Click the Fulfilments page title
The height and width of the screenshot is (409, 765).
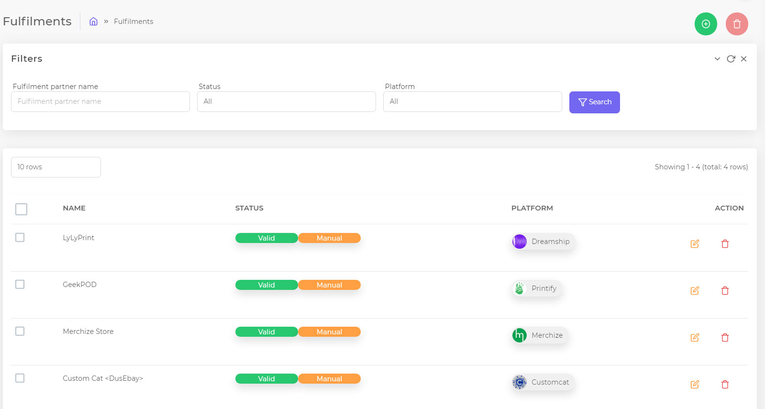point(37,22)
